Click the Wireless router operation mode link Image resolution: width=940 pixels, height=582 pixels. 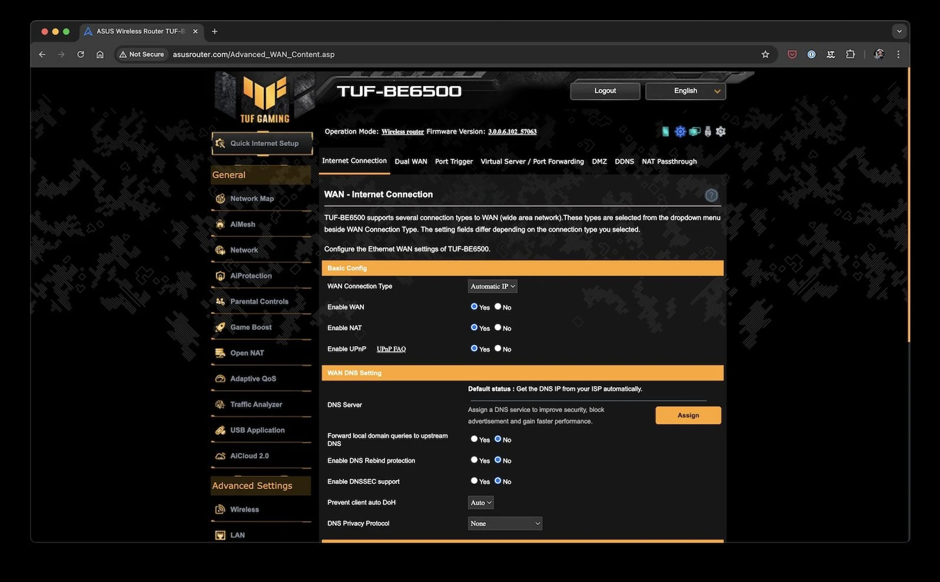tap(402, 132)
